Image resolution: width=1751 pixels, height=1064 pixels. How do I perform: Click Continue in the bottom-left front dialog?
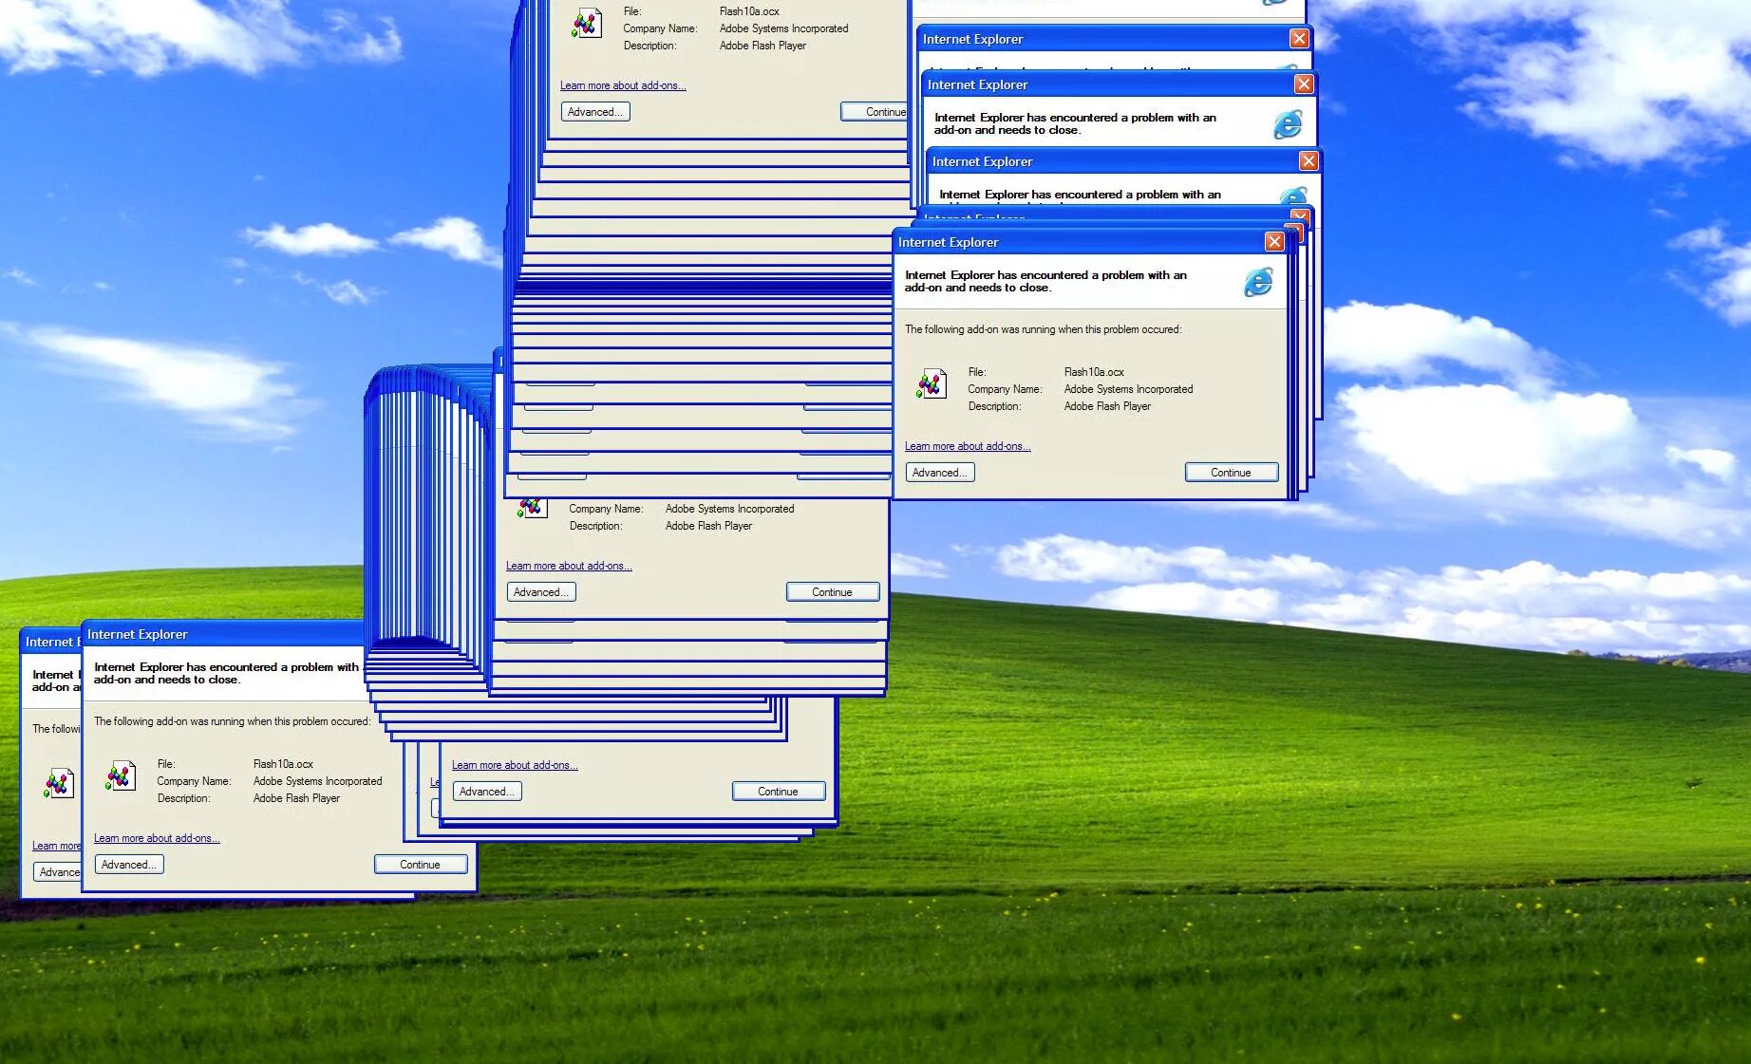(x=421, y=865)
